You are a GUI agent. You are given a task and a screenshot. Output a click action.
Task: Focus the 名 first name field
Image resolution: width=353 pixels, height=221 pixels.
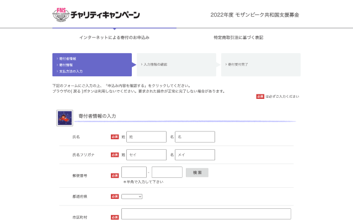pos(195,136)
